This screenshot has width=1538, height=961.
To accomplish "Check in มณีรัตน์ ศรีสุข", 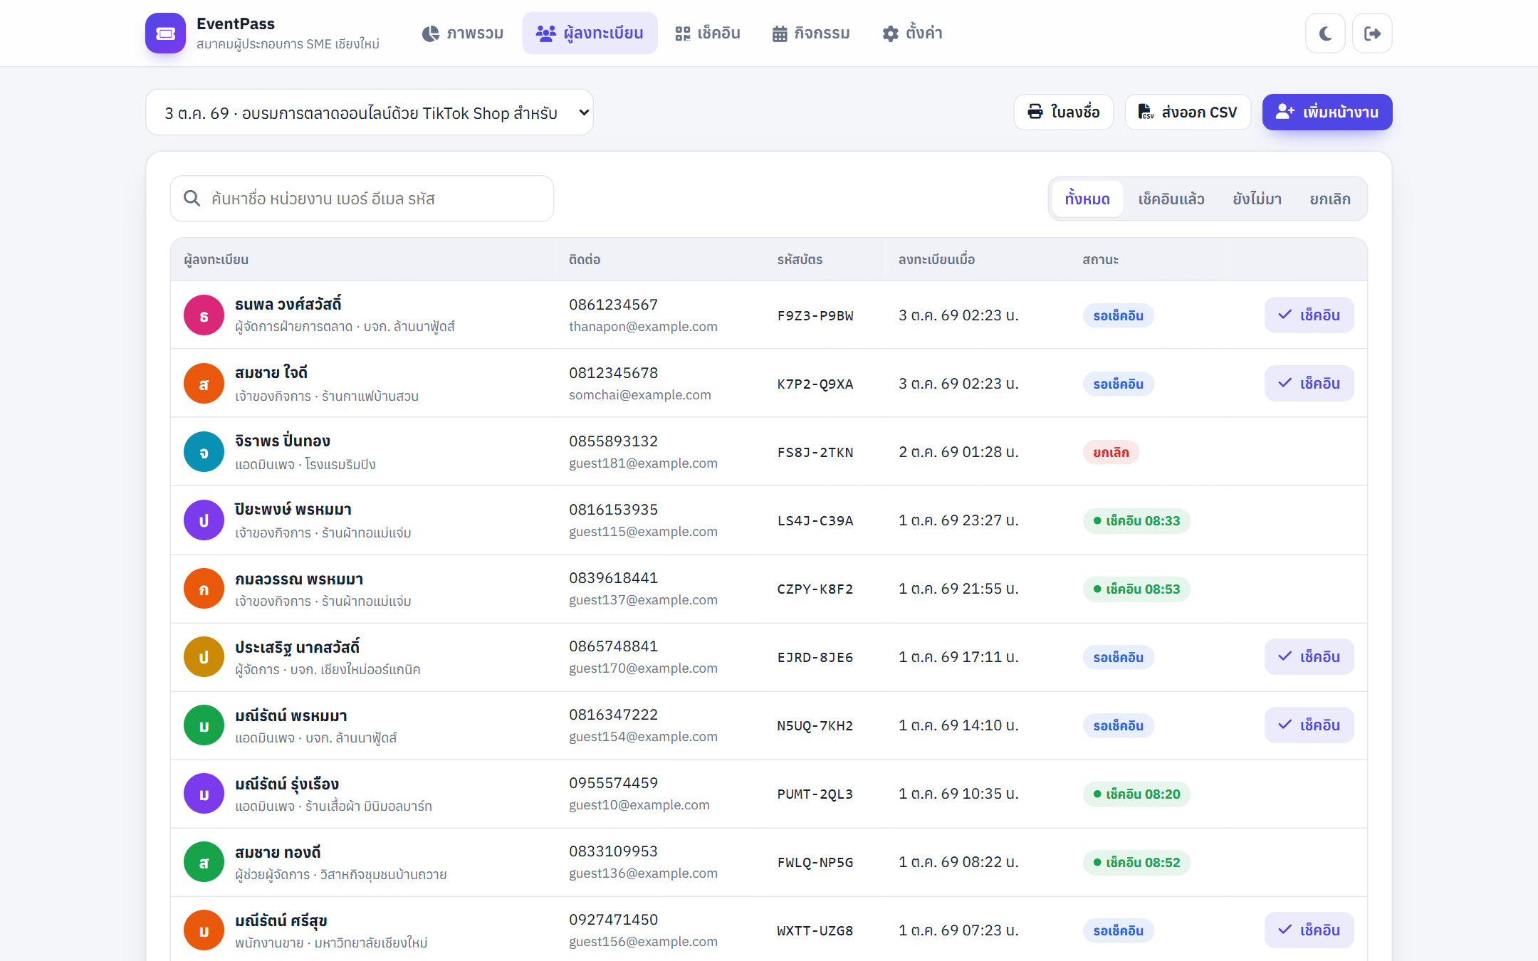I will click(x=1309, y=930).
